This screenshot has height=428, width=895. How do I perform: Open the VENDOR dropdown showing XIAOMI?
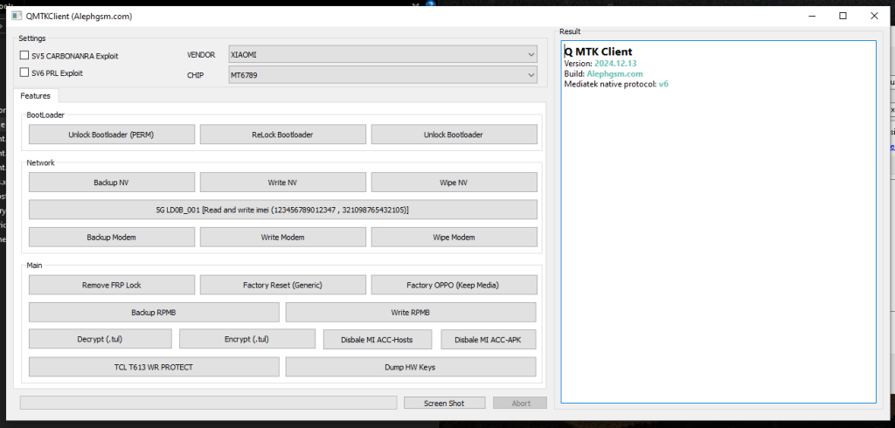pyautogui.click(x=383, y=54)
